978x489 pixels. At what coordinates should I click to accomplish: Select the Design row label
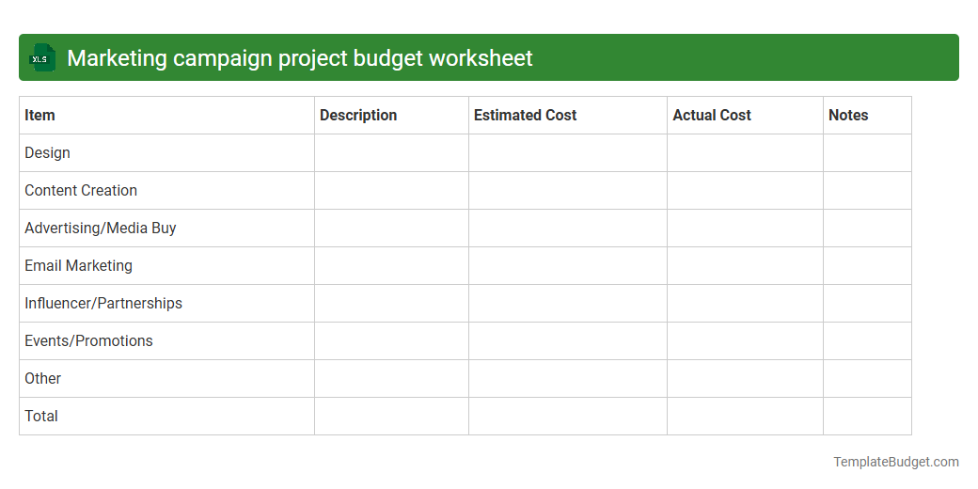(47, 152)
